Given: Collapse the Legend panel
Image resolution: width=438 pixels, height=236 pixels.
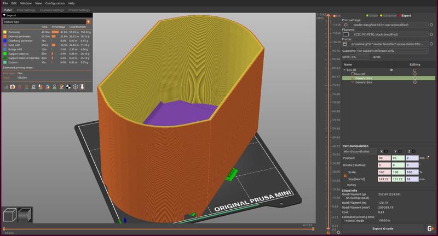Looking at the screenshot, I should (4, 15).
